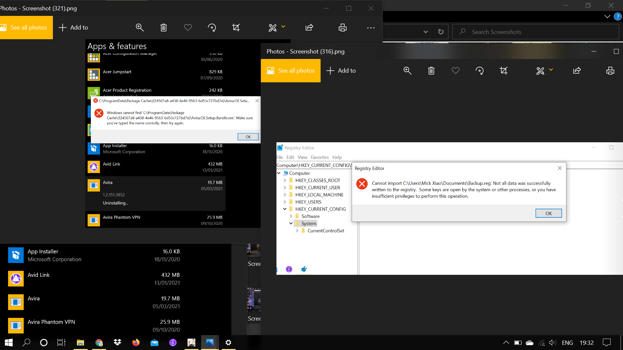Select App Installer in the large apps list
Screen dimensions: 623x350
94,255
